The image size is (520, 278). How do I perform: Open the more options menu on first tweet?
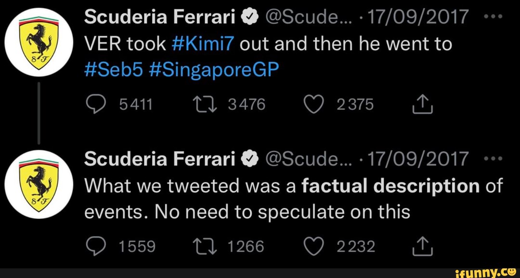coord(493,16)
